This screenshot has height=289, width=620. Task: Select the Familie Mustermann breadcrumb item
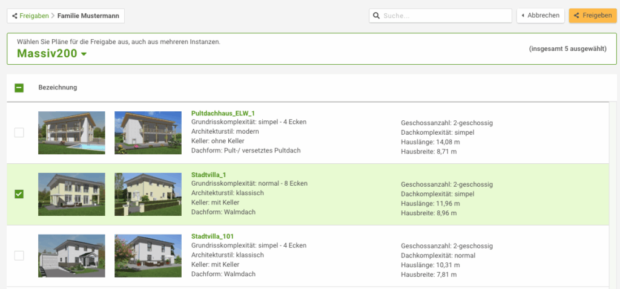click(x=88, y=16)
